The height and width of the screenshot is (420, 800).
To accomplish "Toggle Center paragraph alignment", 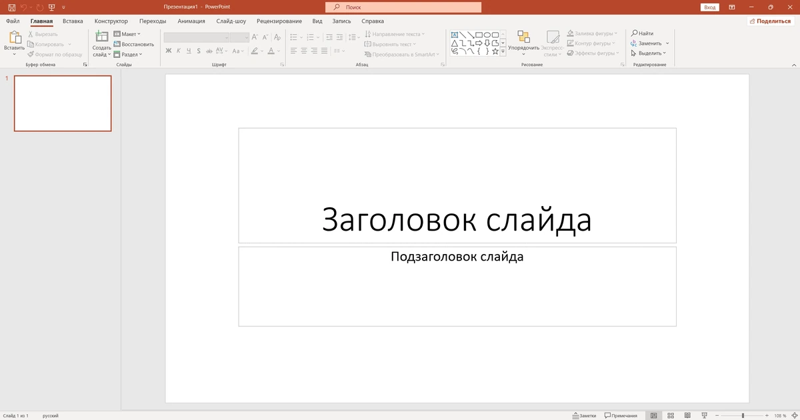I will pos(304,51).
